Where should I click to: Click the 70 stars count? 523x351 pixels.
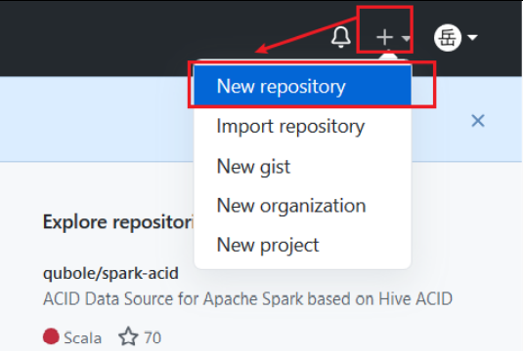(x=153, y=338)
